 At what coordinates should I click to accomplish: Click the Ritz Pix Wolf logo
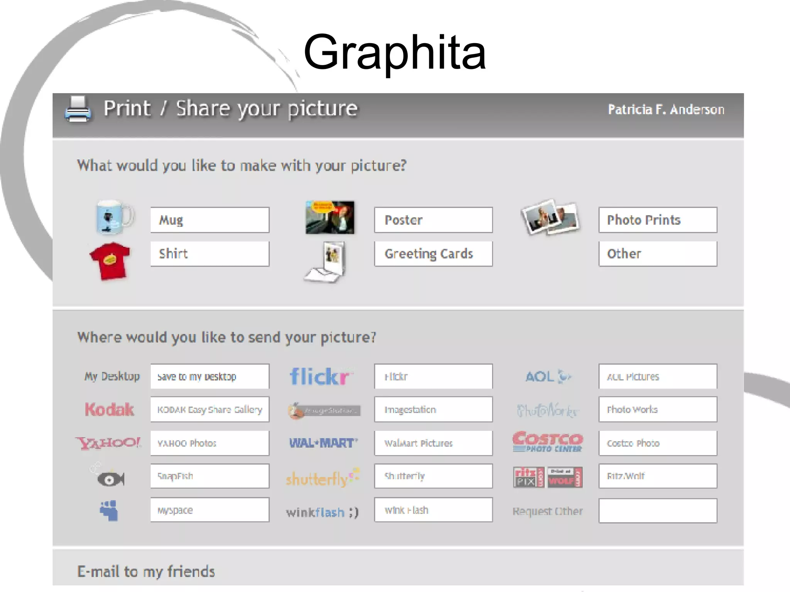(x=548, y=478)
